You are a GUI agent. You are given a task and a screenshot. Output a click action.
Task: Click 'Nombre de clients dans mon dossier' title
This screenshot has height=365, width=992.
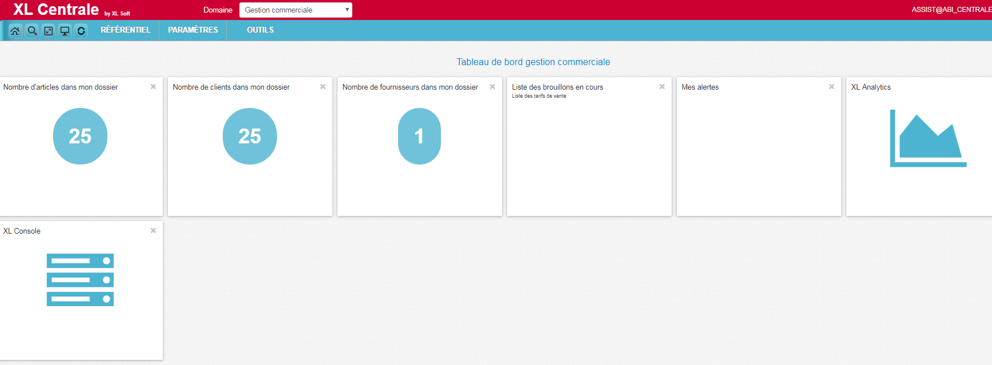click(231, 87)
